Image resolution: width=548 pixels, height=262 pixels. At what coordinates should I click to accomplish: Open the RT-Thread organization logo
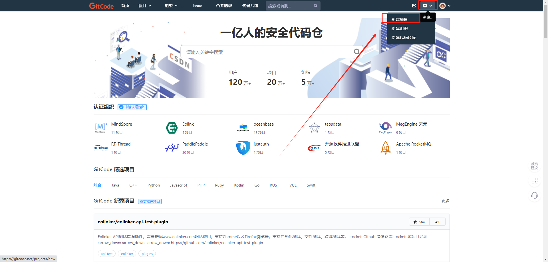point(101,148)
